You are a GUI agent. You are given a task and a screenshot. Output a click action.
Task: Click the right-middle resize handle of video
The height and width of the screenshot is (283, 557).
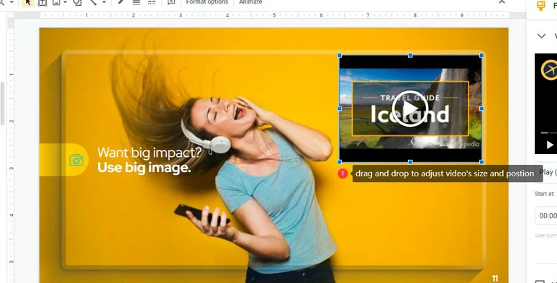[481, 109]
